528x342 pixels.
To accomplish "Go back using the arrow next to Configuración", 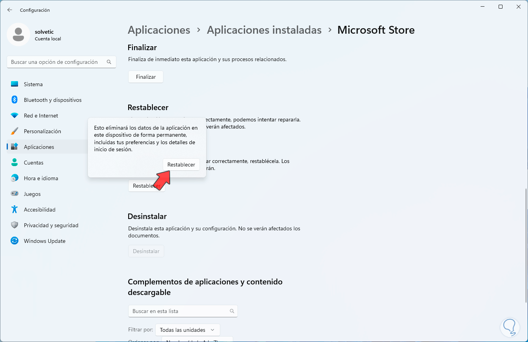I will pyautogui.click(x=10, y=10).
